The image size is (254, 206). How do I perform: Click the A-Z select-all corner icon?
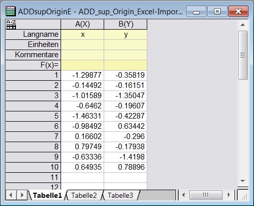tap(11, 25)
